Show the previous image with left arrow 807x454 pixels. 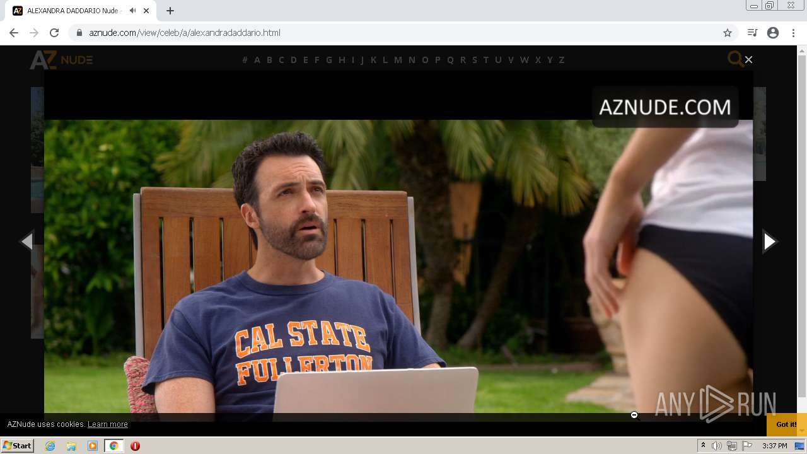pos(26,242)
